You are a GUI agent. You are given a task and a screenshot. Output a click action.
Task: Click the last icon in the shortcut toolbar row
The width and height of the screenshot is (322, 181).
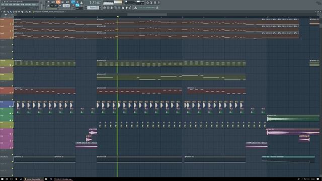pos(130,8)
